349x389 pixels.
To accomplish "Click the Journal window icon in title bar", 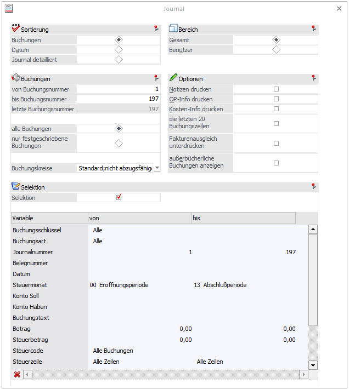I will 9,9.
